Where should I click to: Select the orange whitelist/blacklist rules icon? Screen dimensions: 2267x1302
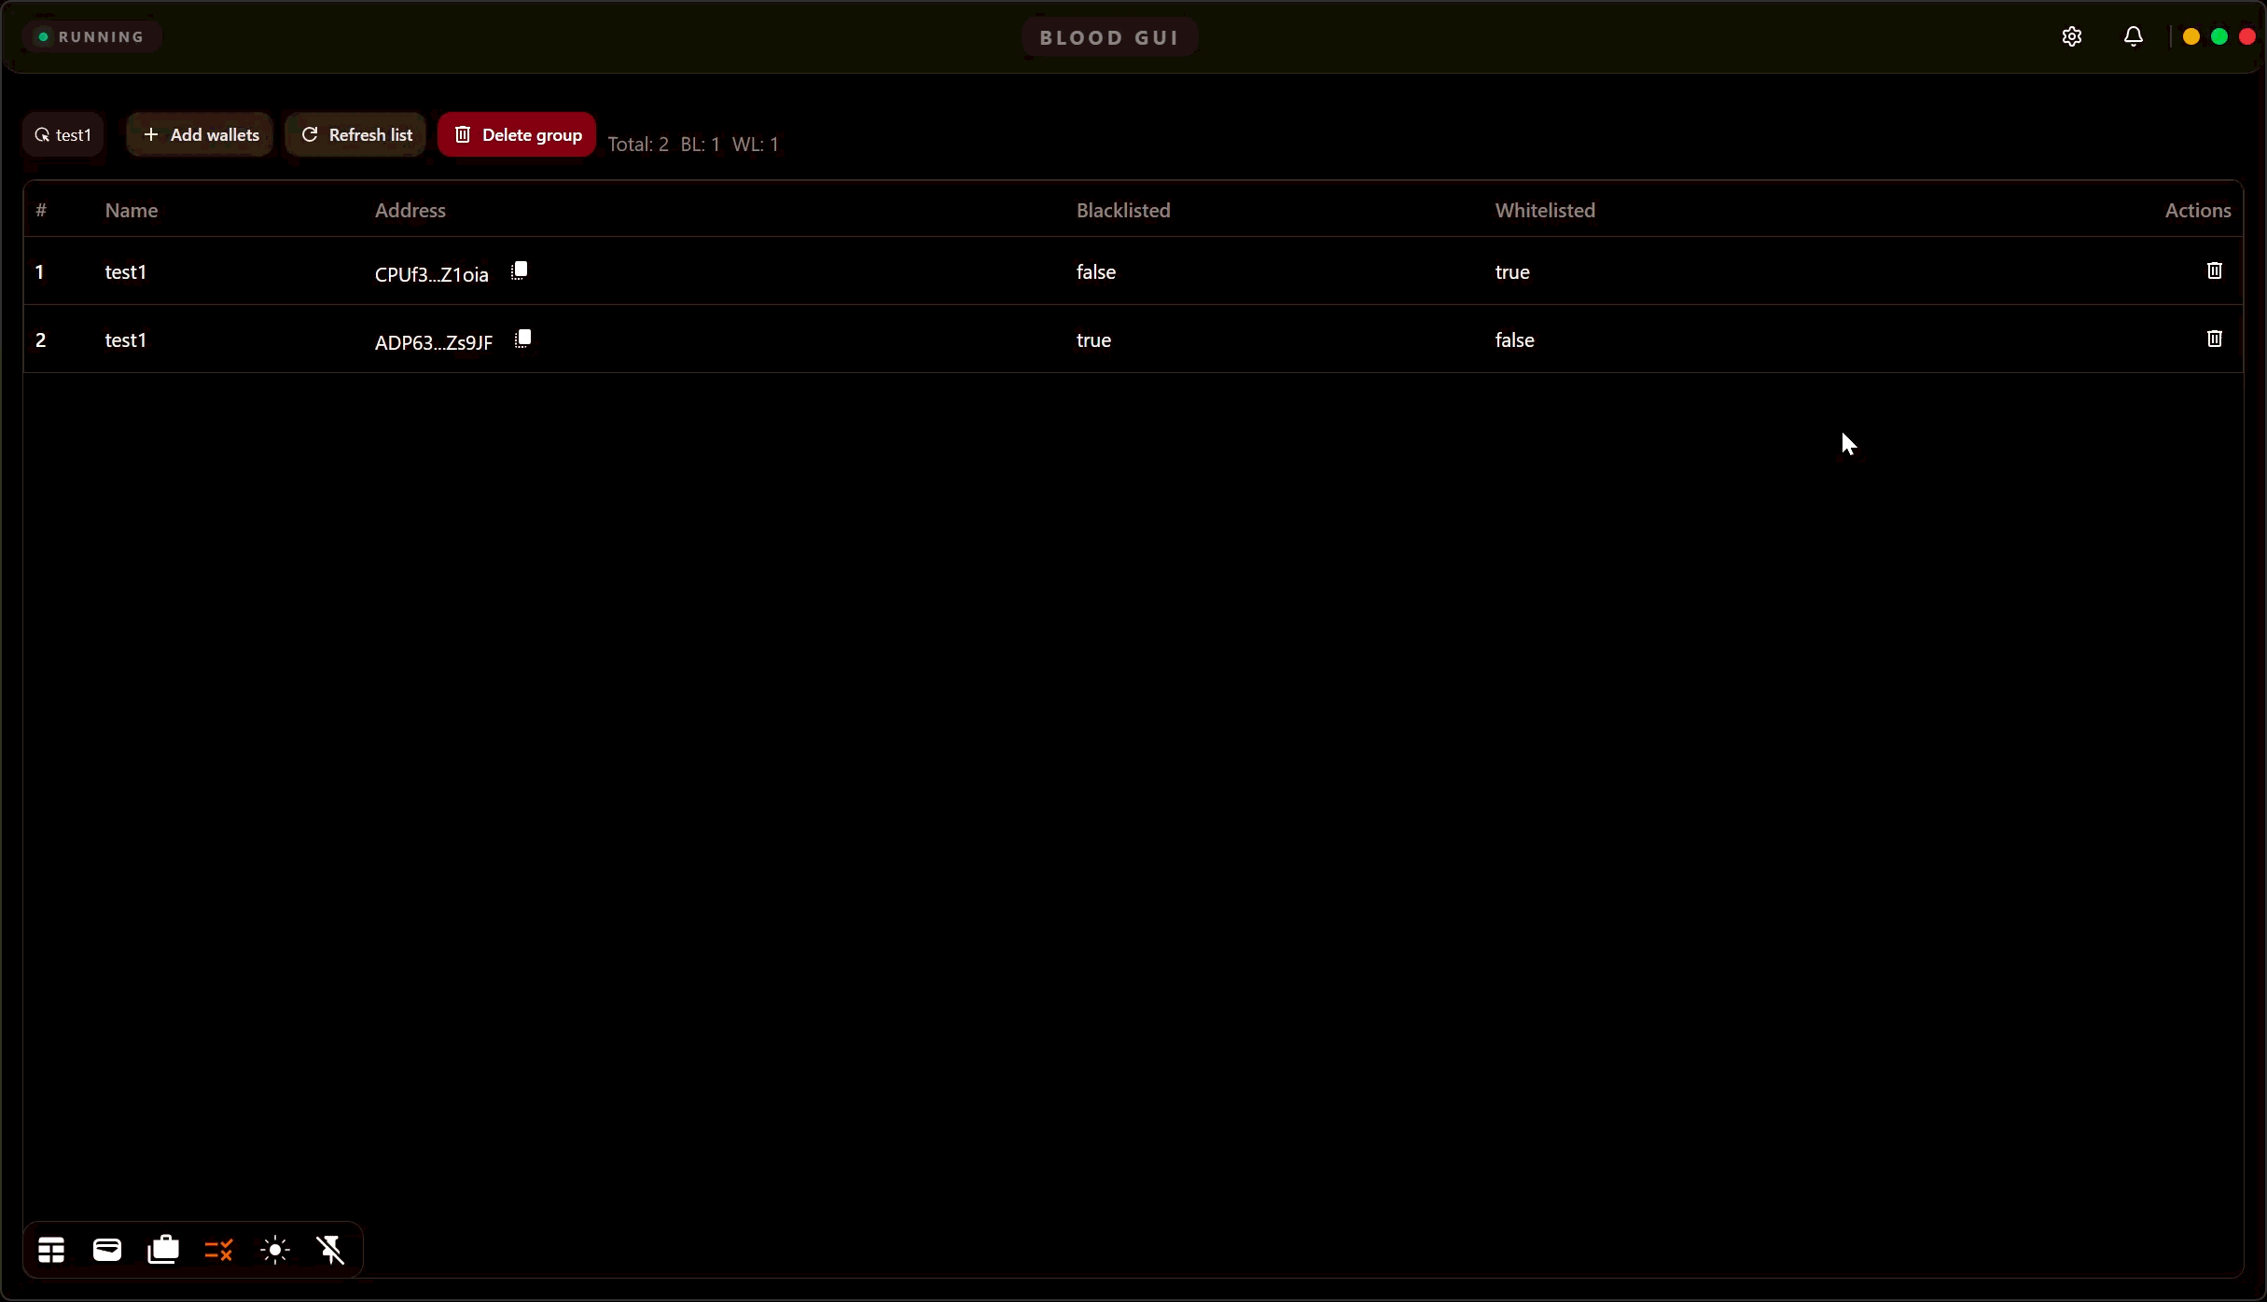[219, 1250]
